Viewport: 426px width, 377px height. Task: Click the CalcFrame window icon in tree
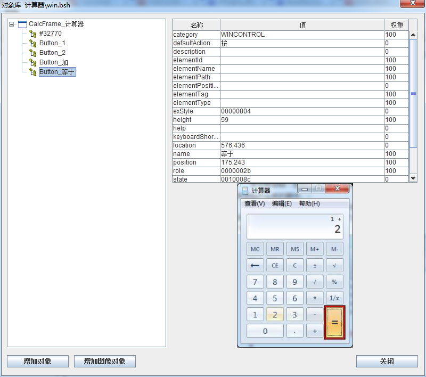pyautogui.click(x=22, y=24)
